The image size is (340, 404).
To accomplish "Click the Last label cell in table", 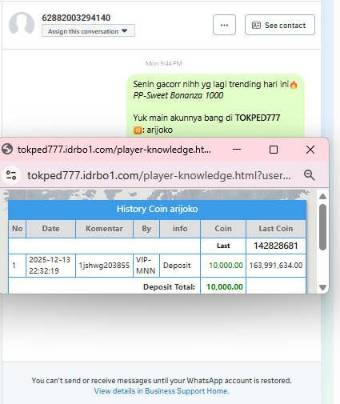I will [x=223, y=246].
